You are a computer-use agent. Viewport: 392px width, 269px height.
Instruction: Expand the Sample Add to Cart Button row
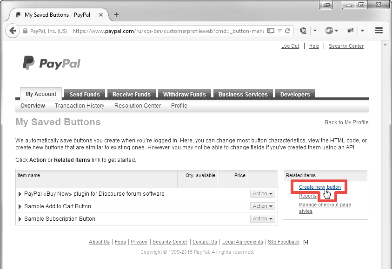click(20, 206)
